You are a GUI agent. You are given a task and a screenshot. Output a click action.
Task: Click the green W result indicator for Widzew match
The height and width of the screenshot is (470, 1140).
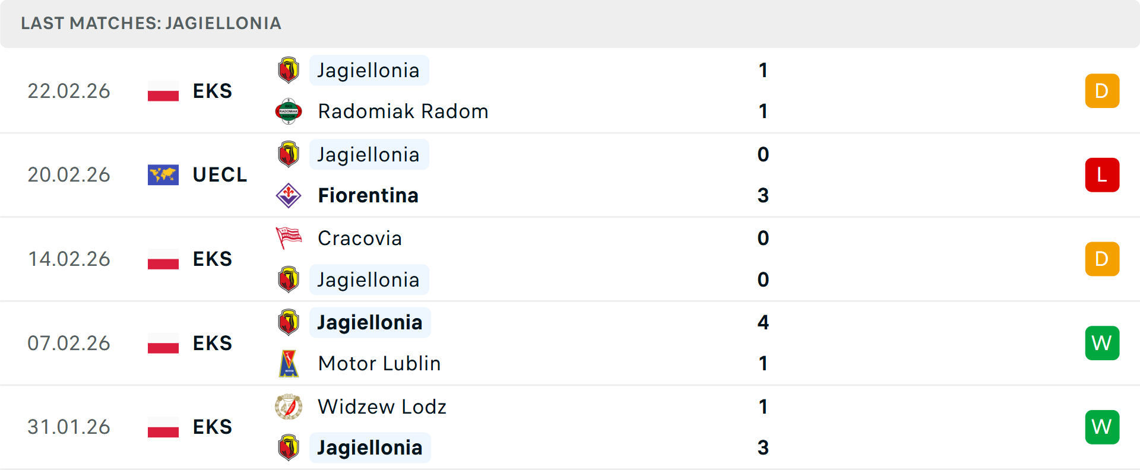pyautogui.click(x=1102, y=427)
